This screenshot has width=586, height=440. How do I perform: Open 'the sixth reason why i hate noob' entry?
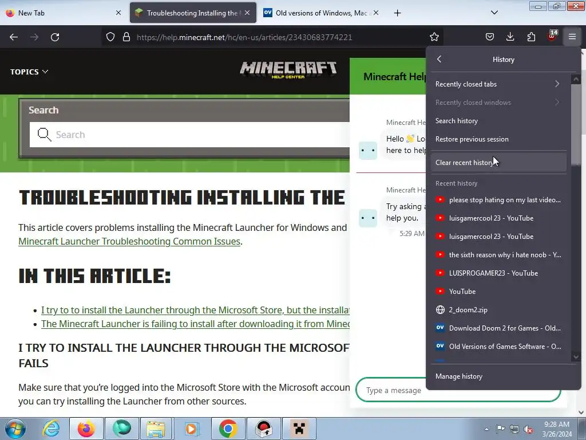pyautogui.click(x=498, y=255)
